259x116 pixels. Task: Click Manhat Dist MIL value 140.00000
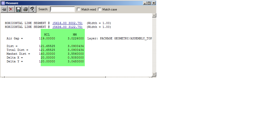(47, 54)
